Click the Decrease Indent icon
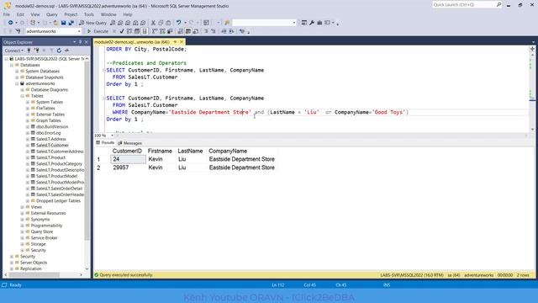The image size is (538, 303). 224,31
